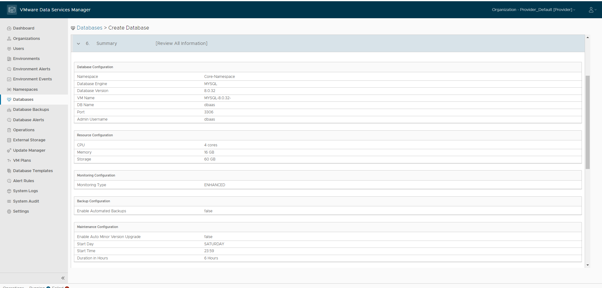
Task: Open the System Audit sidebar link
Action: tap(26, 201)
